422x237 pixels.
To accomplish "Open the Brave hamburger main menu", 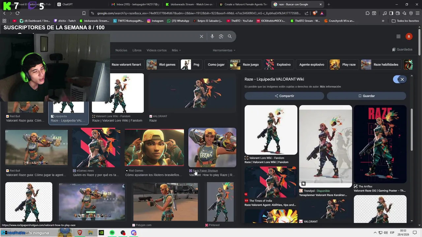I will [417, 13].
